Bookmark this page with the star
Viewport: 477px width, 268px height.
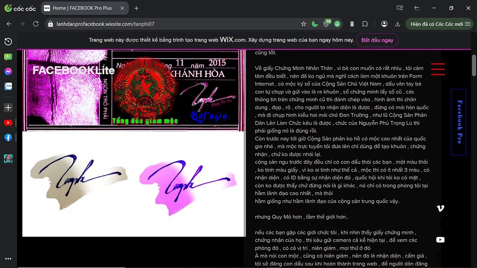304,24
